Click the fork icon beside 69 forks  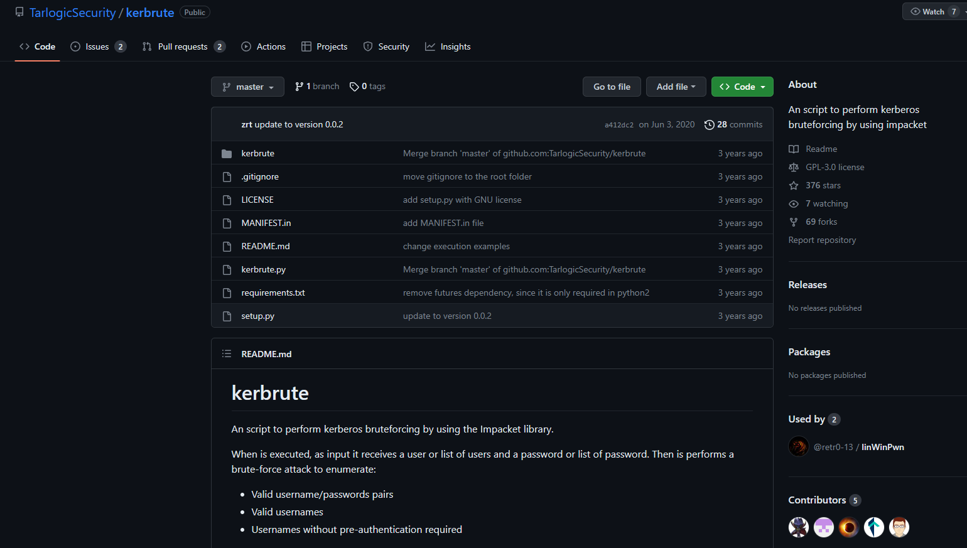[x=794, y=222]
